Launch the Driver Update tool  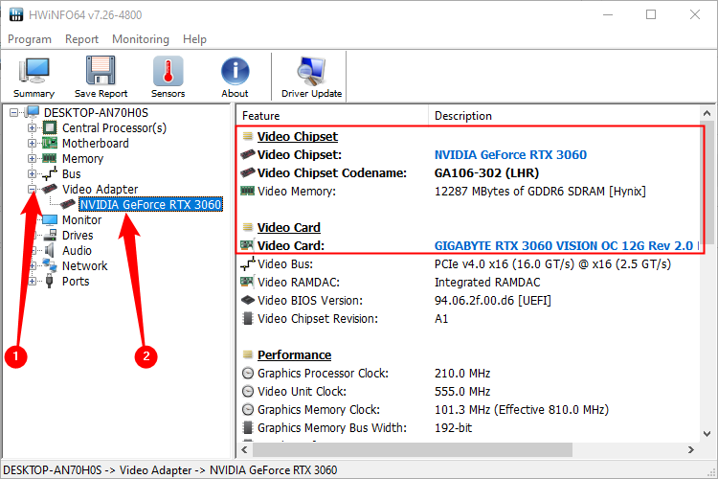(x=311, y=78)
